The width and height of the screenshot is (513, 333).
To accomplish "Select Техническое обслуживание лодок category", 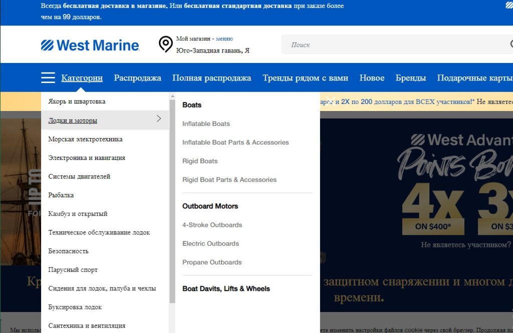I will click(99, 232).
